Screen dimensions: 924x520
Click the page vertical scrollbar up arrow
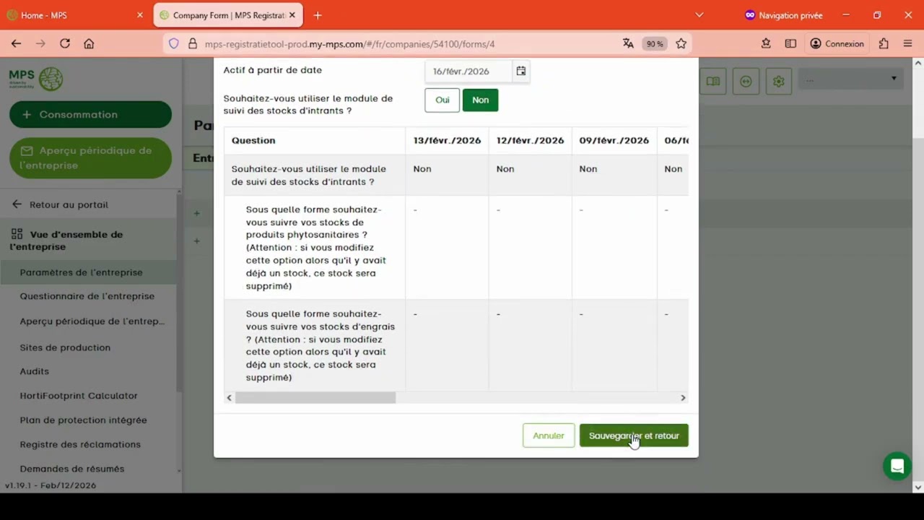point(918,64)
